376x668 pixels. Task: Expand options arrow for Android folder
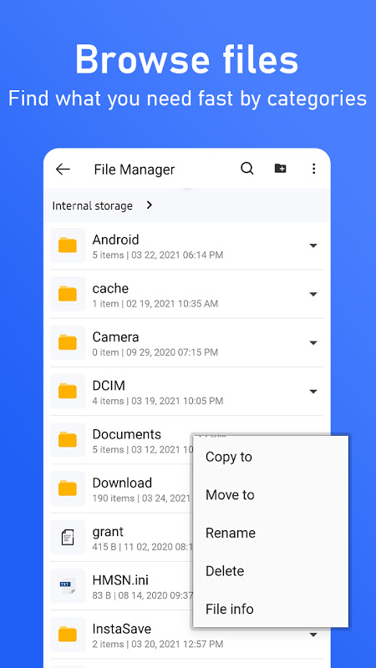tap(313, 245)
